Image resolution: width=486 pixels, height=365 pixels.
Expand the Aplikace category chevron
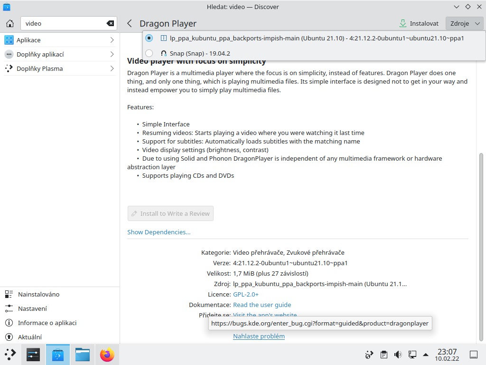[112, 40]
